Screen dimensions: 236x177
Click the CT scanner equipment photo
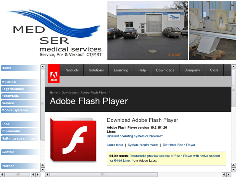[213, 30]
